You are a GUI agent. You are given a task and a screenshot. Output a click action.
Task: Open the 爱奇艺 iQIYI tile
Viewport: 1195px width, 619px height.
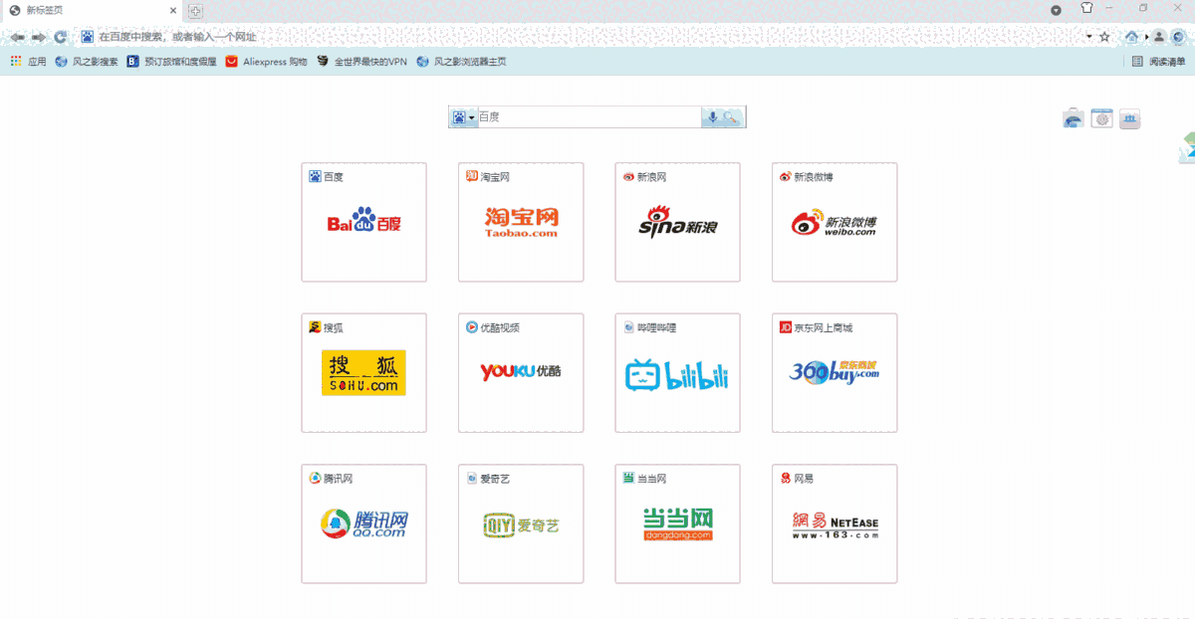click(521, 523)
